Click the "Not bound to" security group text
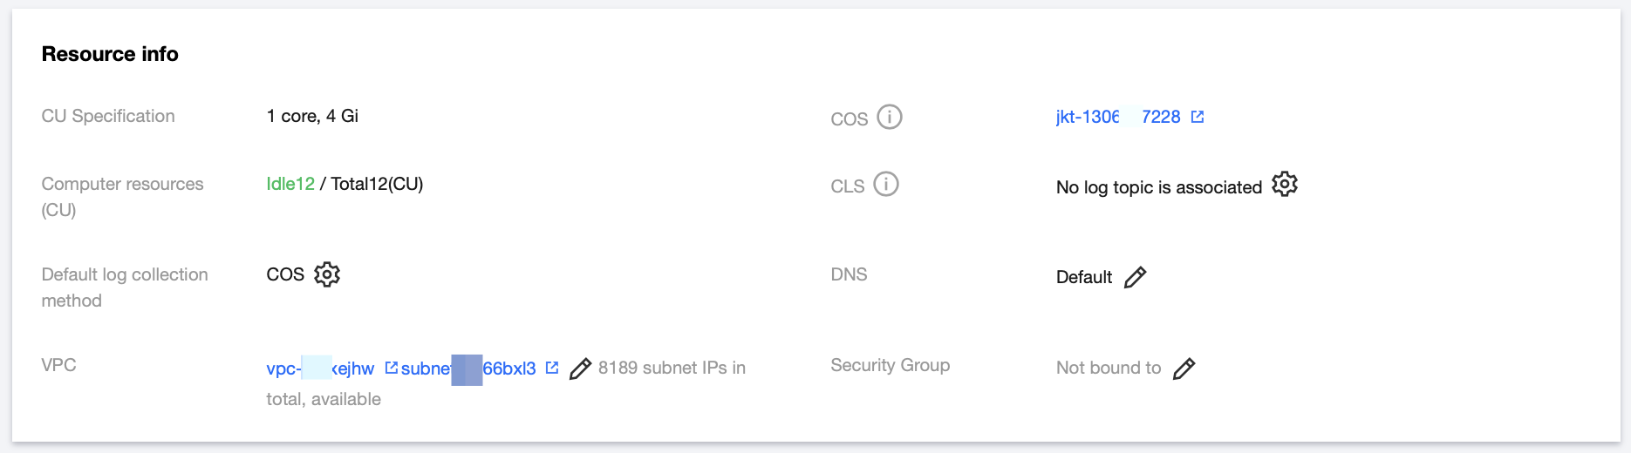The image size is (1631, 453). [x=1109, y=368]
